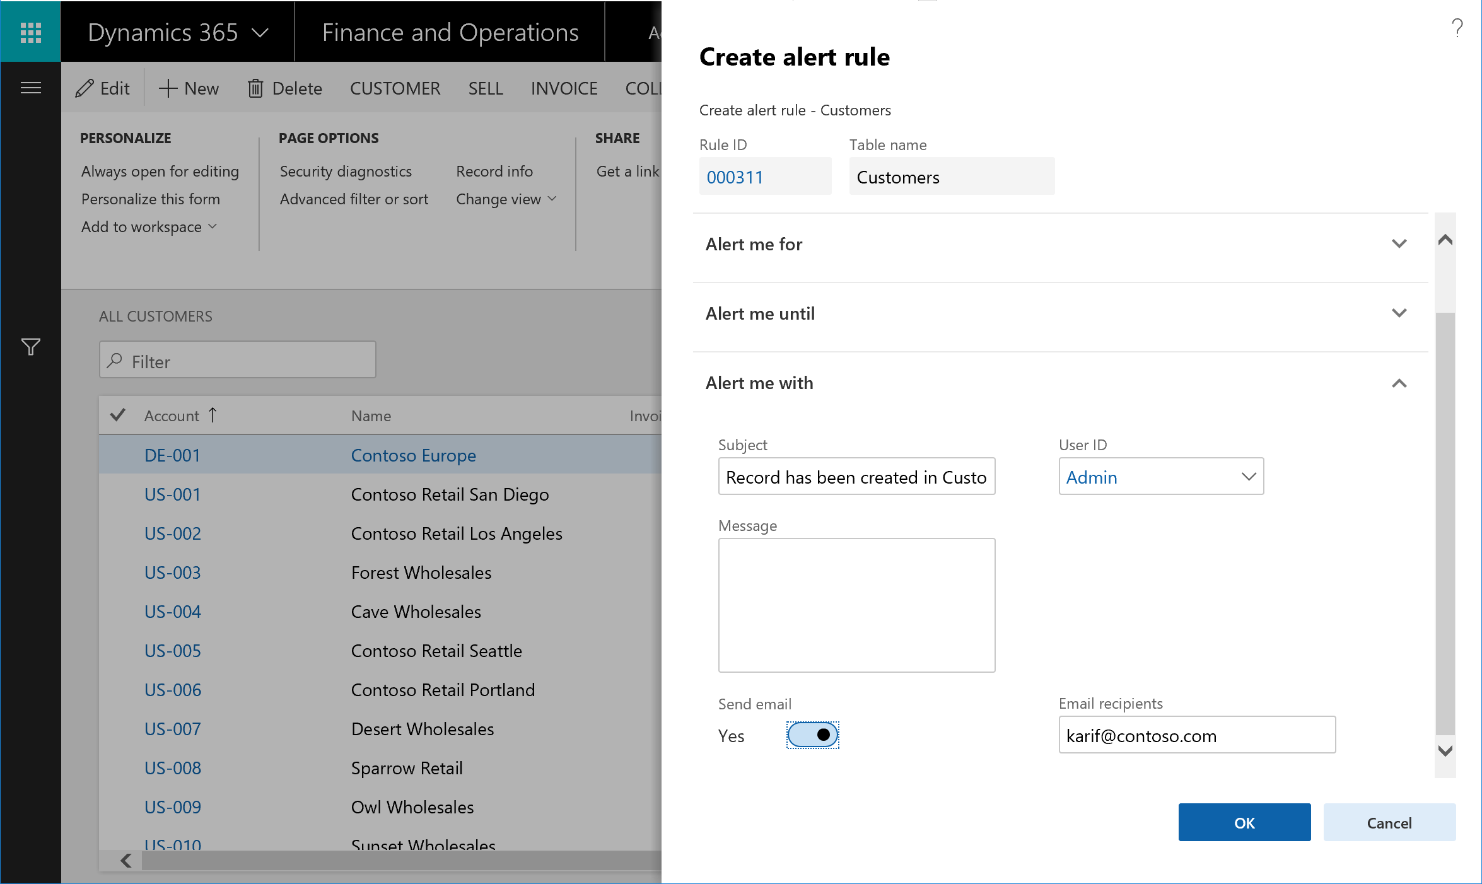The width and height of the screenshot is (1482, 884).
Task: Click the OK button to save rule
Action: [1245, 822]
